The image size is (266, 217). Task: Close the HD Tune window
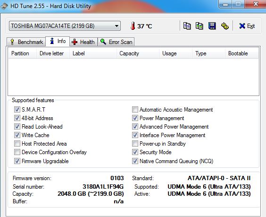pyautogui.click(x=256, y=4)
